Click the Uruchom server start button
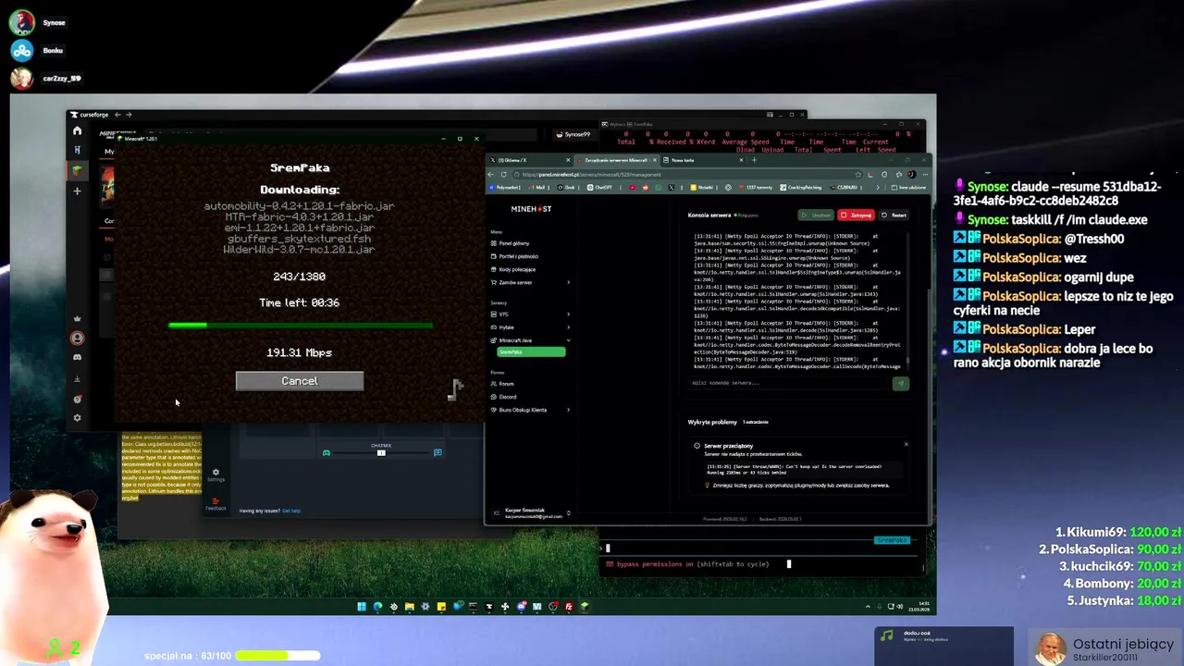This screenshot has width=1184, height=666. click(817, 216)
